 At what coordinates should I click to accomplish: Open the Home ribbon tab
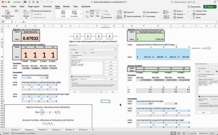4,7
